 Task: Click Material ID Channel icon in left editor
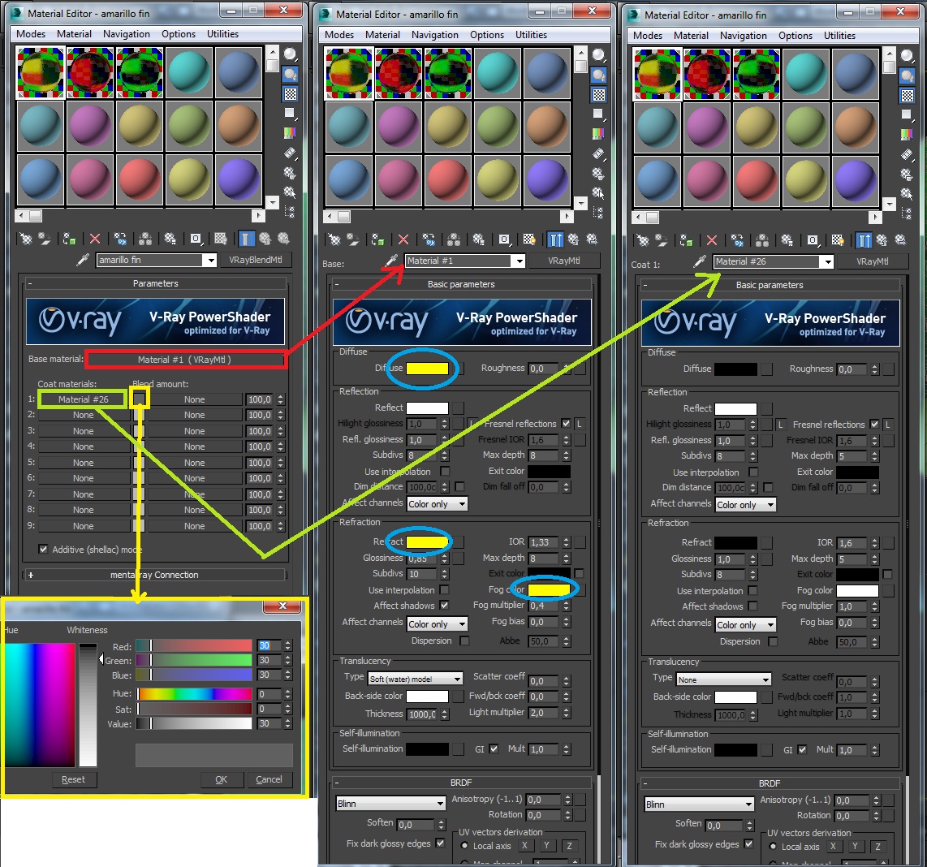[195, 239]
